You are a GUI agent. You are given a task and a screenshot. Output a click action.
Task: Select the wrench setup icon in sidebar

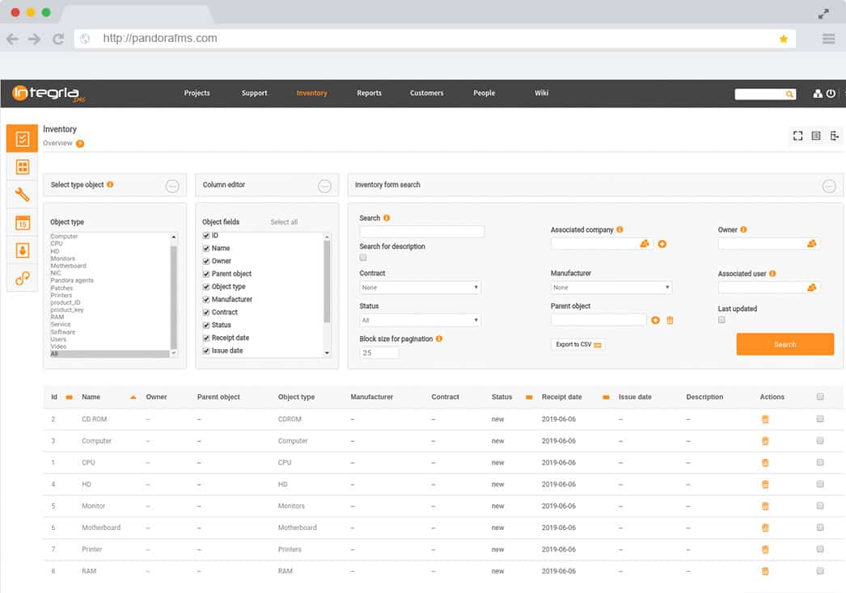[x=22, y=194]
